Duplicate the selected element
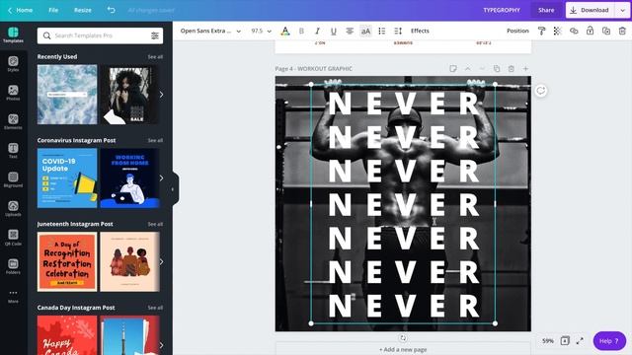Viewport: 632px width, 355px height. tap(605, 31)
